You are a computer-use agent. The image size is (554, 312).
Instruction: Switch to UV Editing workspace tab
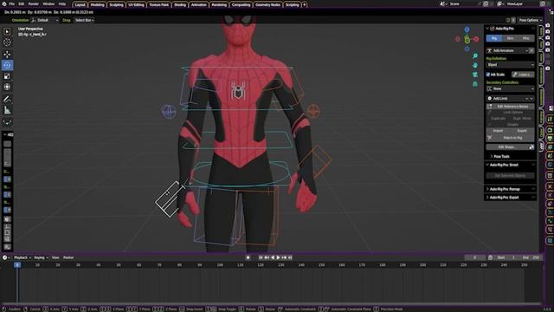pyautogui.click(x=136, y=4)
